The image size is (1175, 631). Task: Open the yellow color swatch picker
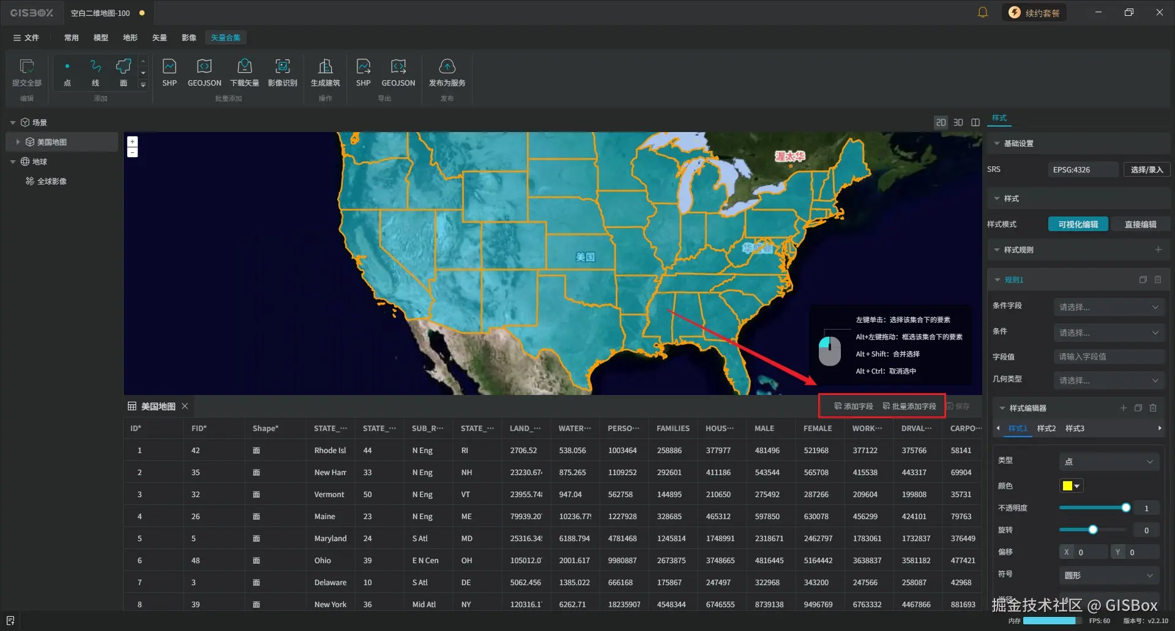(1071, 485)
